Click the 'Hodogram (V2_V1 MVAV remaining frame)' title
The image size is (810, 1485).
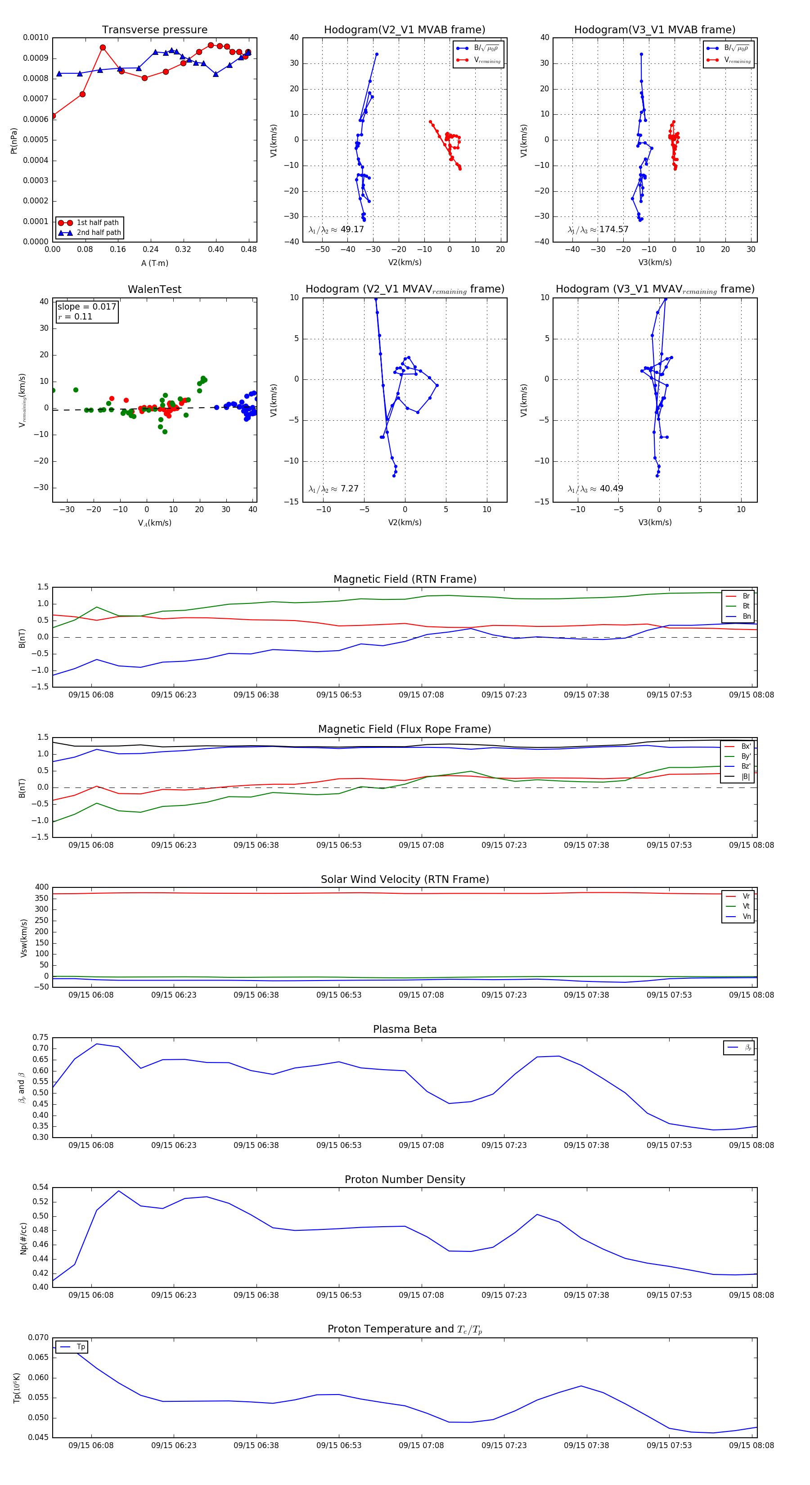click(405, 289)
